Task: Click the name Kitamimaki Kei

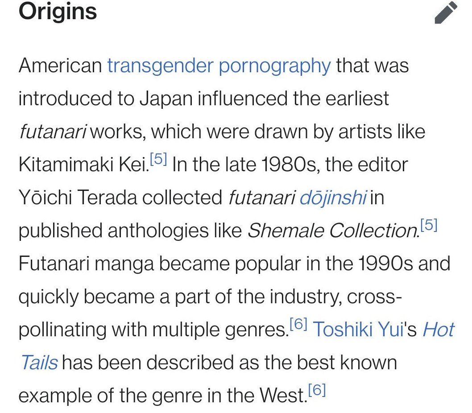Action: (x=82, y=165)
